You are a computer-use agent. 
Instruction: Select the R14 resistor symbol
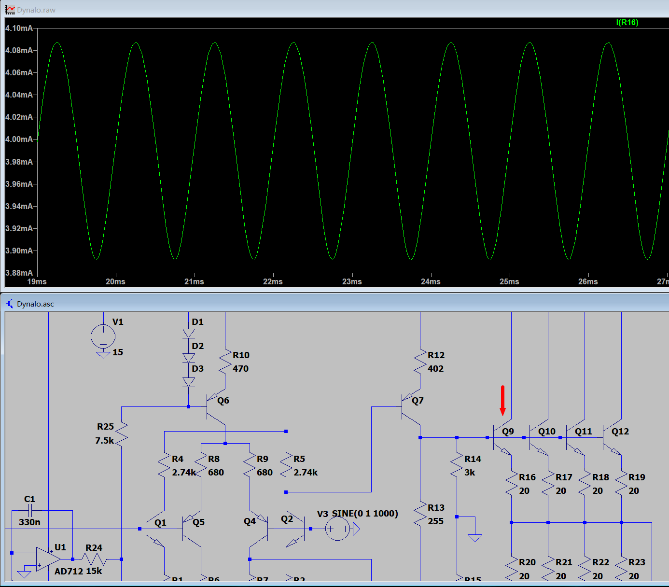[x=457, y=466]
